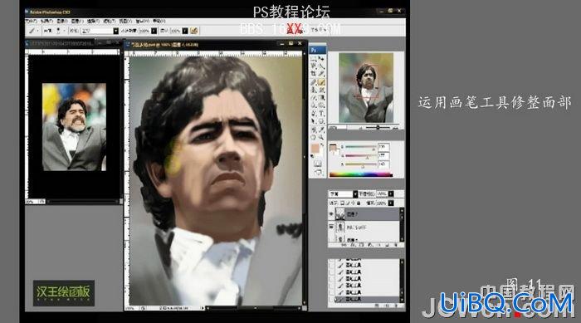Toggle airbrush mode icon in options bar
The image size is (581, 323).
coord(193,31)
